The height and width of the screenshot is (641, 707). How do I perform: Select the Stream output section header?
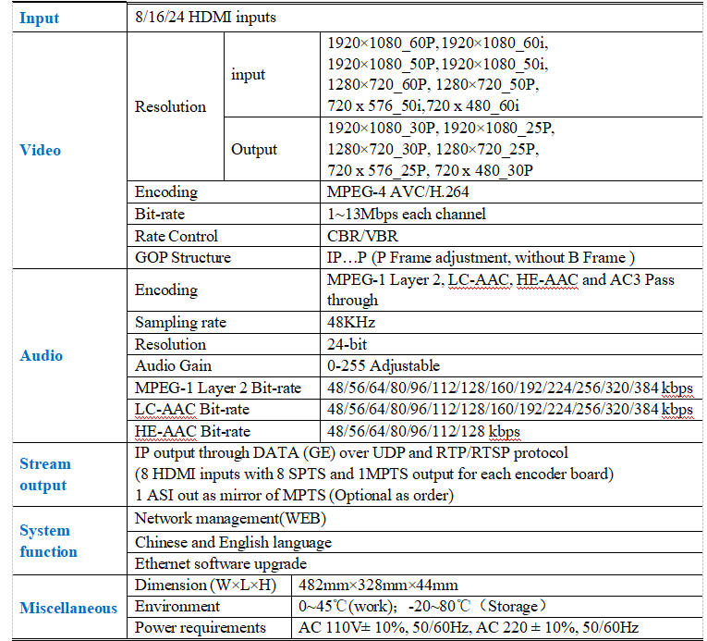(45, 475)
